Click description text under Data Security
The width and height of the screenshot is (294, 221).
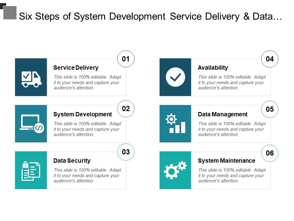click(x=87, y=175)
